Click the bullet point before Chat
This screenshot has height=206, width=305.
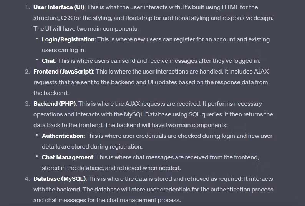[37, 60]
